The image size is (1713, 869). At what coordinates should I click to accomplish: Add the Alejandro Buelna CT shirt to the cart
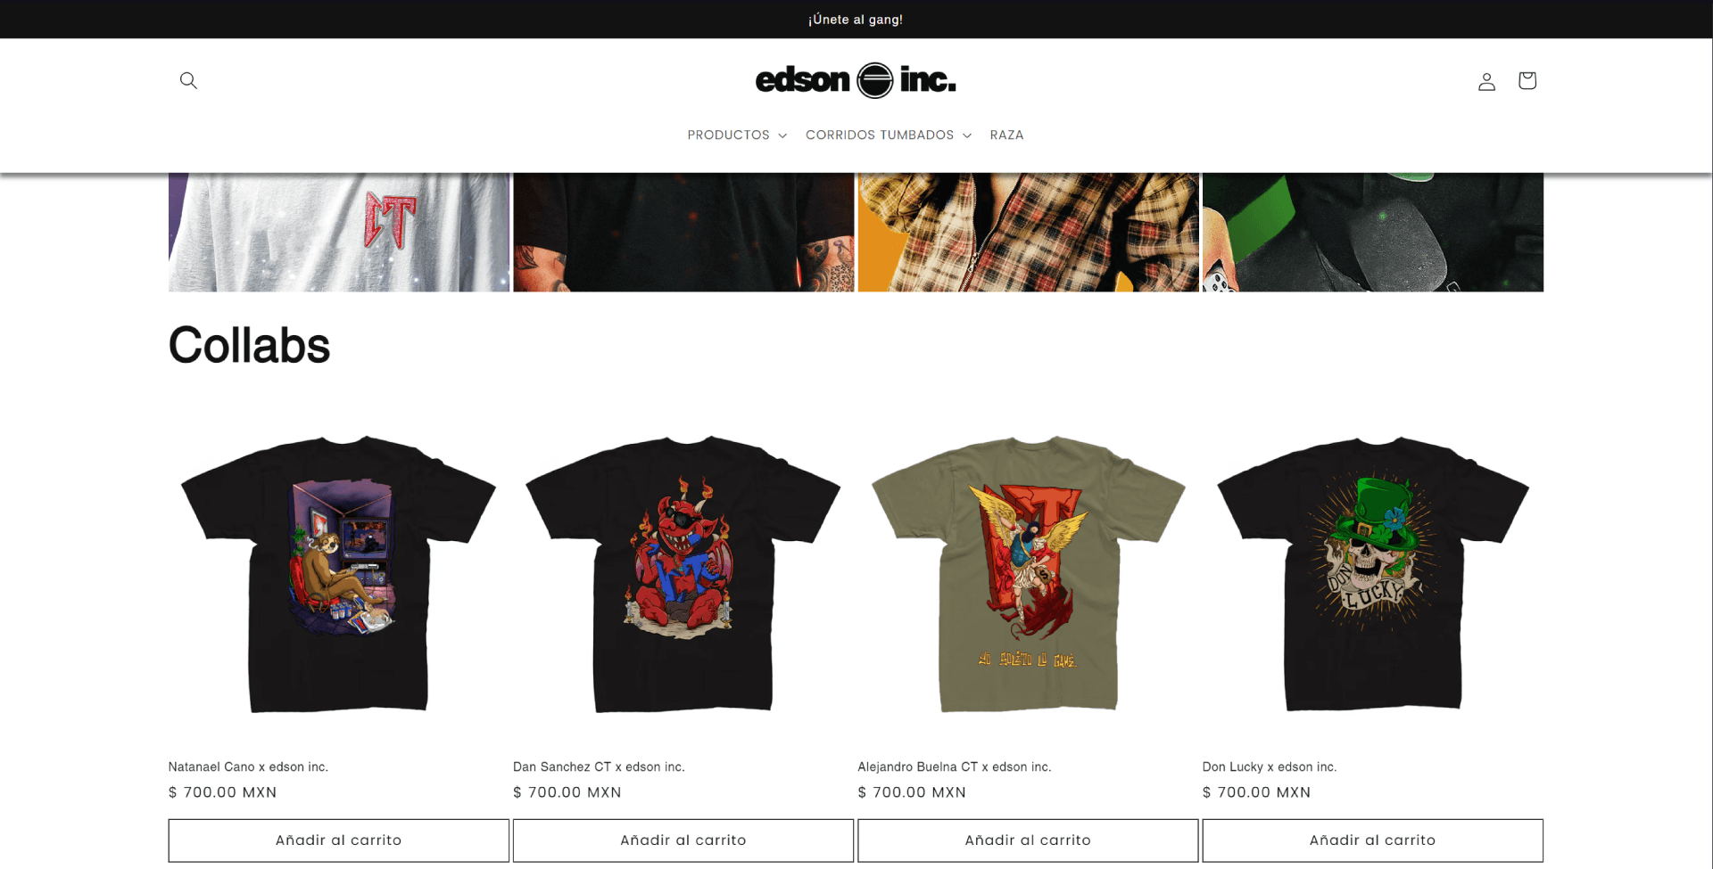coord(1028,840)
